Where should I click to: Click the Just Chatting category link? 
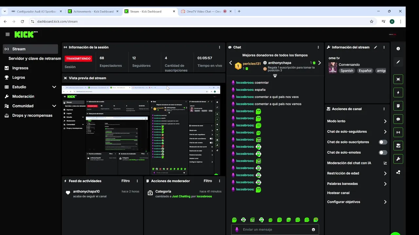pyautogui.click(x=181, y=196)
